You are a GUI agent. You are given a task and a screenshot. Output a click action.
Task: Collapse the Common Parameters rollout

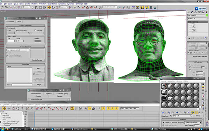(x=25, y=26)
